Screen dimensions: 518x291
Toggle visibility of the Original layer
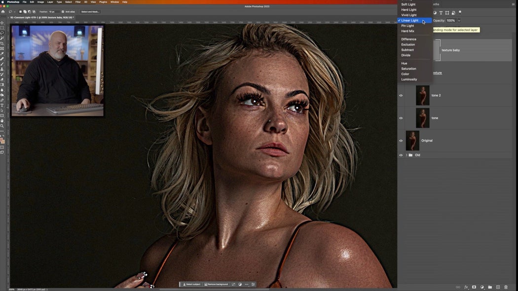click(401, 140)
